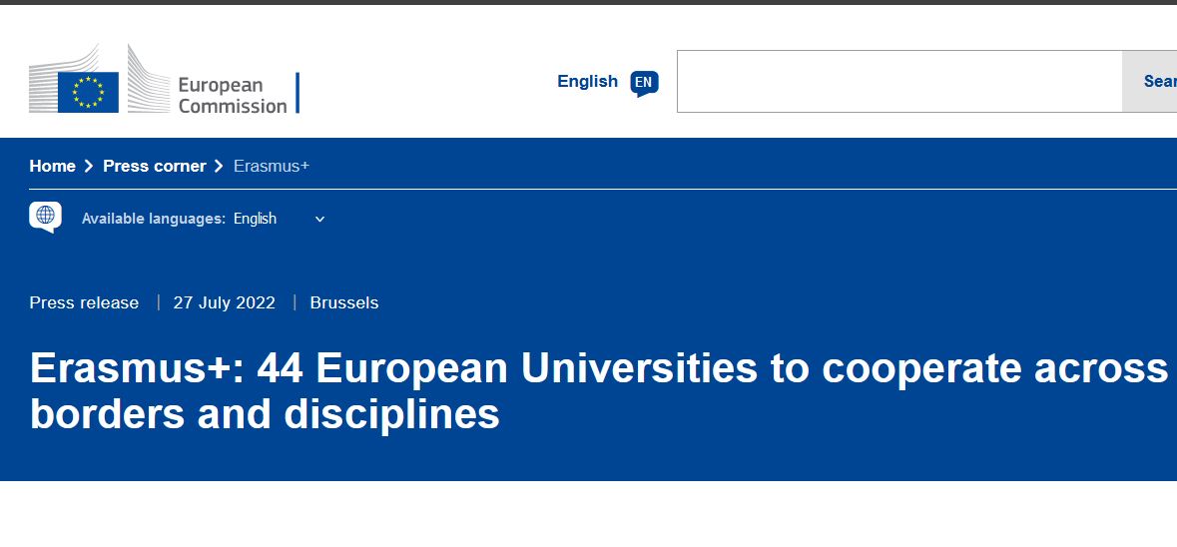Click the chevron after Press corner breadcrumb
The image size is (1177, 547).
tap(219, 167)
